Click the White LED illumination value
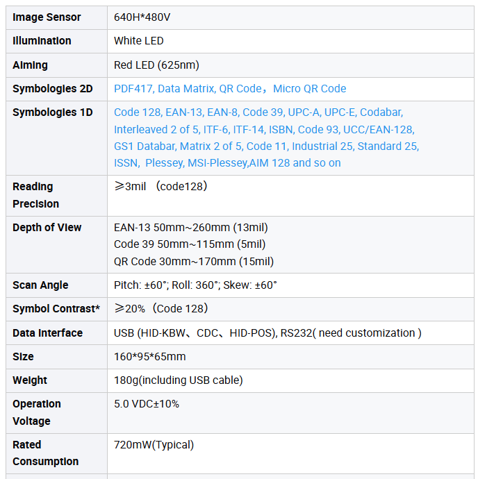The image size is (478, 479). tap(138, 41)
